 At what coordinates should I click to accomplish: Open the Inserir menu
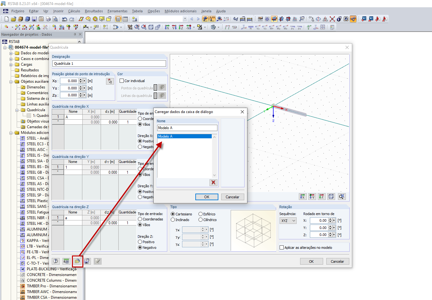[58, 11]
